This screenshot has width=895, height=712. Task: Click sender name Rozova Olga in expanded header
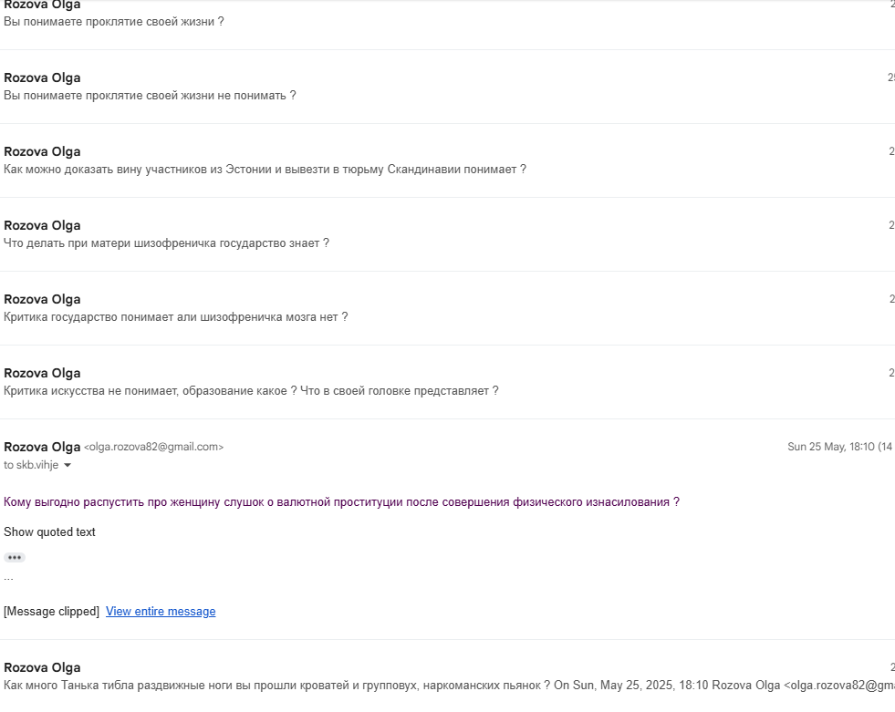point(42,447)
